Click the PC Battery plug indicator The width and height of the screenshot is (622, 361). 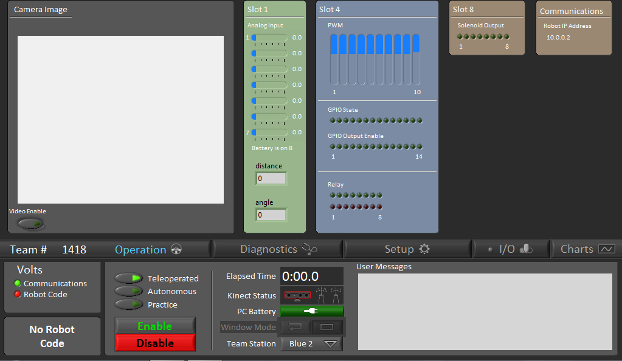312,311
